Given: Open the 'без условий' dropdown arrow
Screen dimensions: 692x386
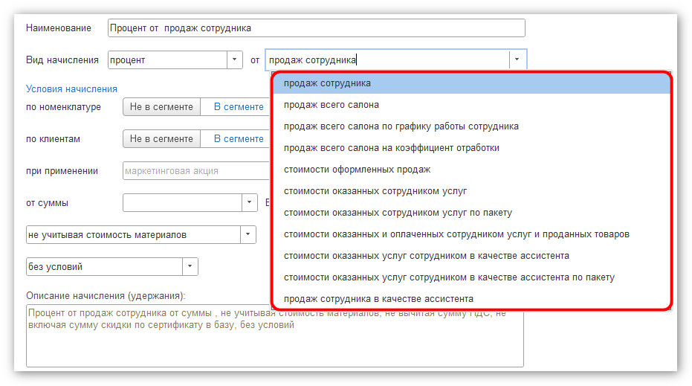Looking at the screenshot, I should click(x=190, y=266).
